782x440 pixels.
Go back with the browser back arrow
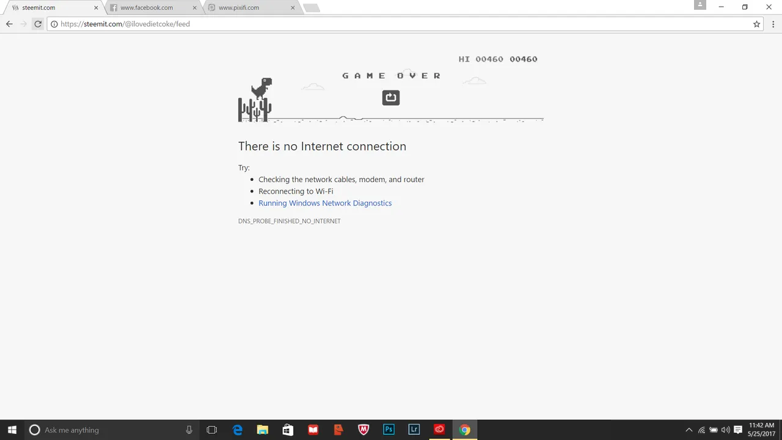tap(9, 24)
